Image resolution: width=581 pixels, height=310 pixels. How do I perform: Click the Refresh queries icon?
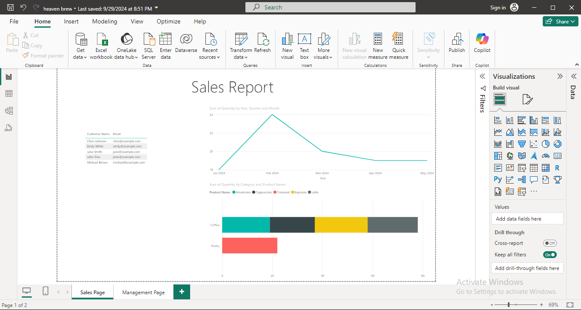pyautogui.click(x=262, y=40)
